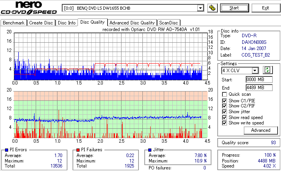
Task: Click the End position field 4489 MB
Action: point(259,88)
